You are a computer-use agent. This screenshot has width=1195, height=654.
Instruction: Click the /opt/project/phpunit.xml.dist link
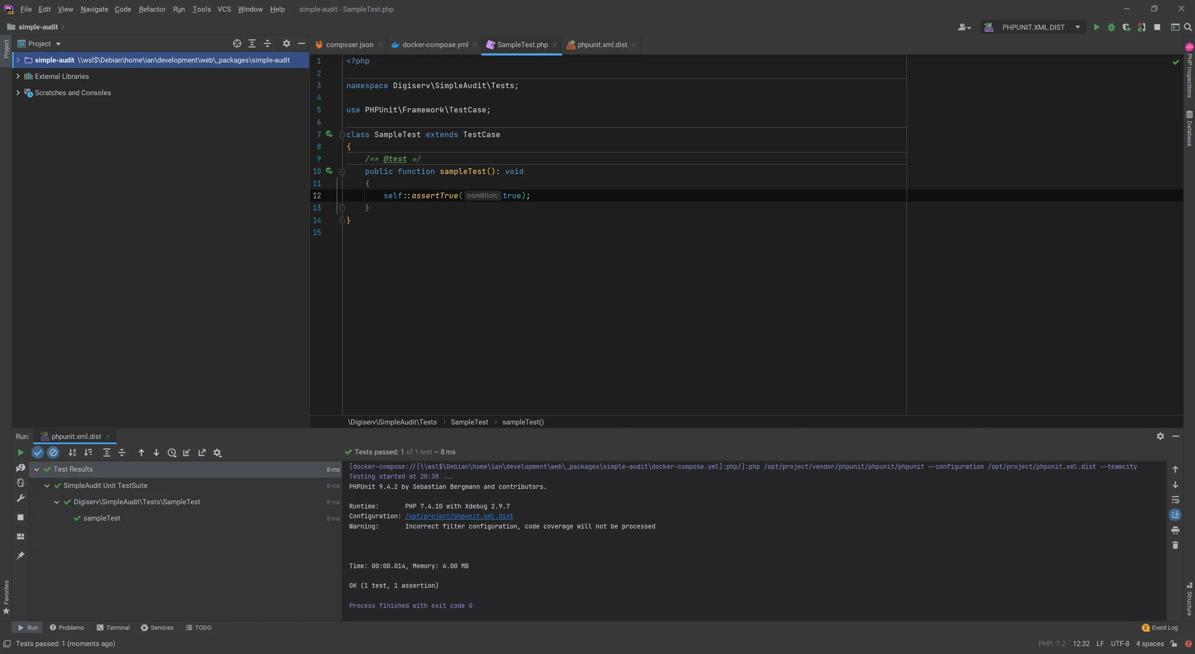(x=459, y=516)
